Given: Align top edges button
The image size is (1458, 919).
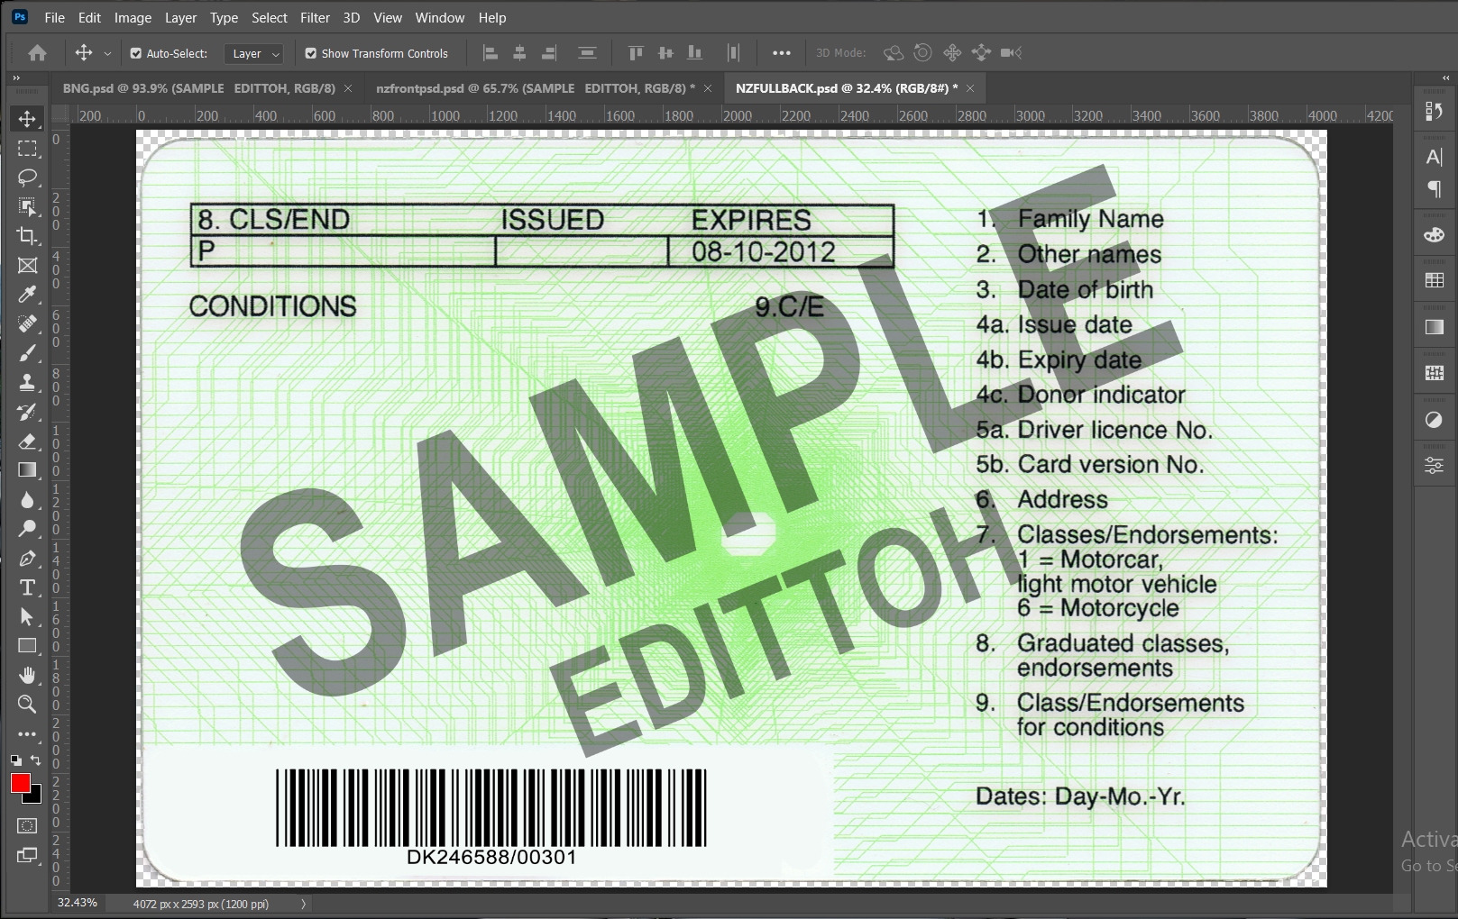Looking at the screenshot, I should (636, 53).
